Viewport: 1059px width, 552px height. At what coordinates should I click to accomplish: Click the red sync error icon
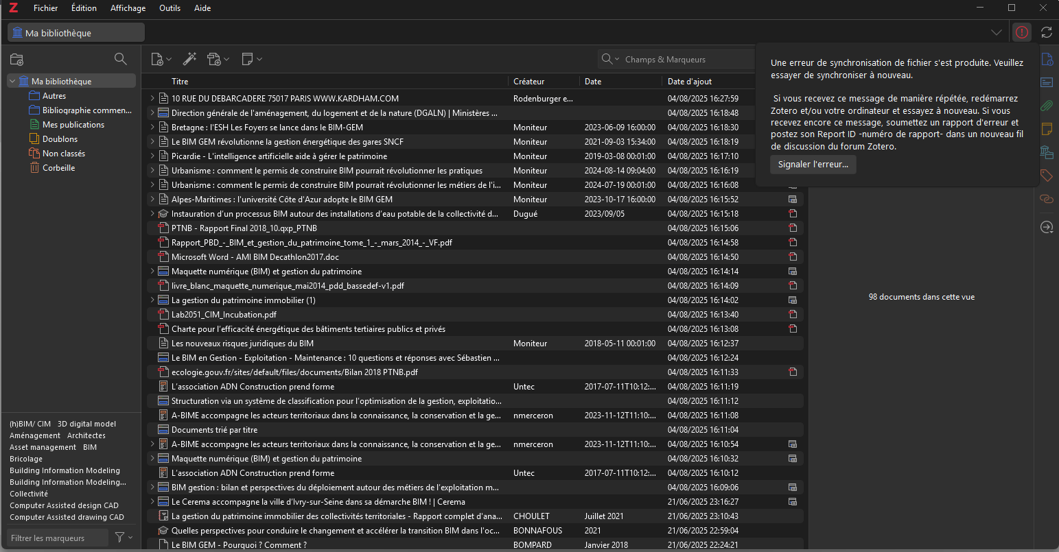(1022, 32)
